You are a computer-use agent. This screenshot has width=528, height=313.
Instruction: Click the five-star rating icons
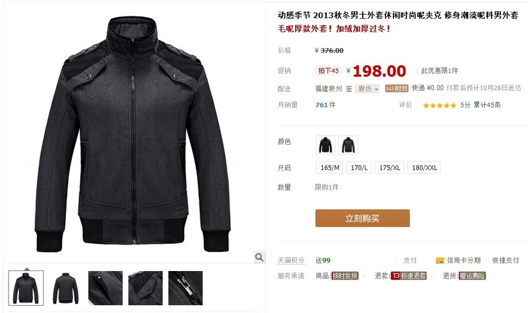tap(439, 105)
